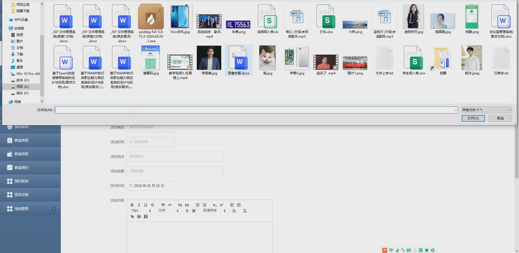Open the 文本 heading style dropdown
Screen dimensions: 519x253
coord(168,211)
